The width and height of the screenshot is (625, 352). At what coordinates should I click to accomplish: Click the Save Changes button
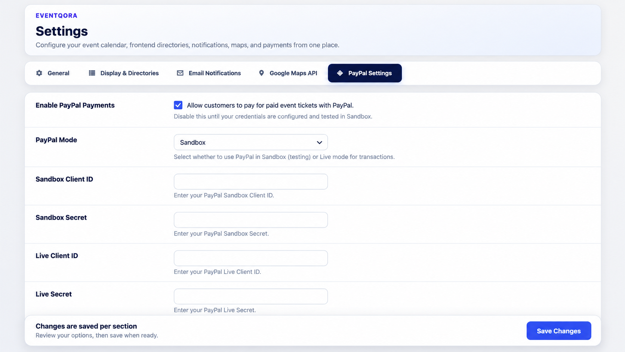coord(559,331)
